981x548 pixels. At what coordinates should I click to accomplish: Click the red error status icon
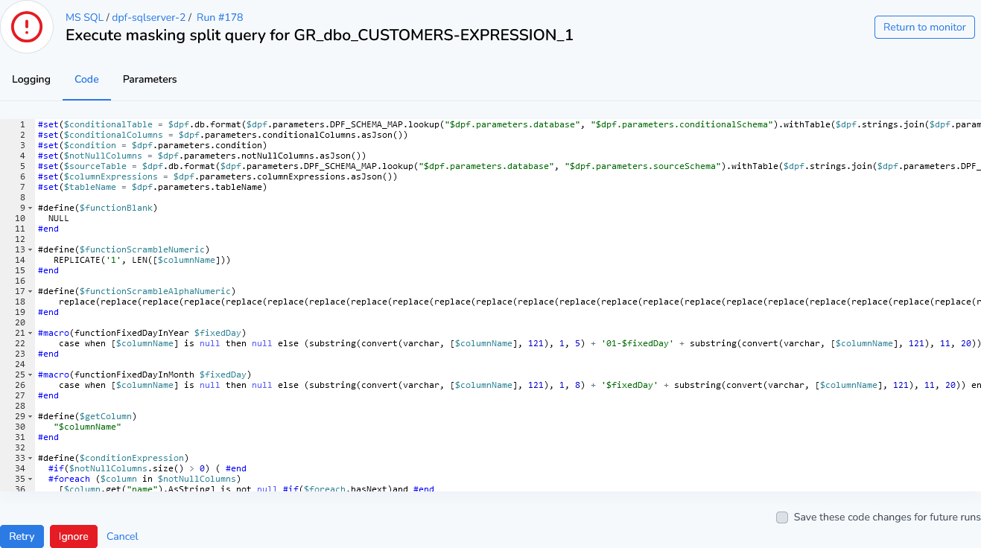click(28, 27)
